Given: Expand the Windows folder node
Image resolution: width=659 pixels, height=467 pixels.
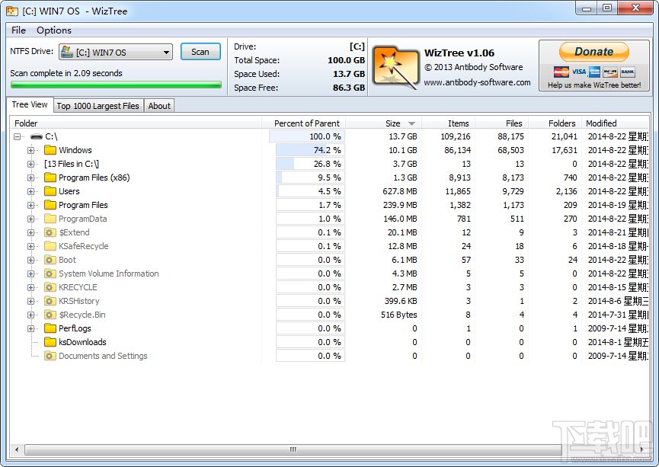Looking at the screenshot, I should pyautogui.click(x=30, y=150).
